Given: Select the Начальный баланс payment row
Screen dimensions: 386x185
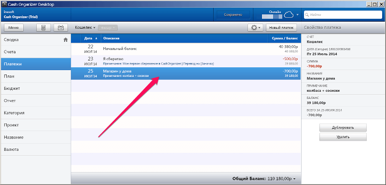Looking at the screenshot, I should click(x=186, y=49).
